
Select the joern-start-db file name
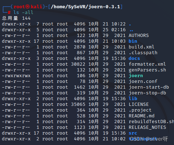[x=149, y=87]
